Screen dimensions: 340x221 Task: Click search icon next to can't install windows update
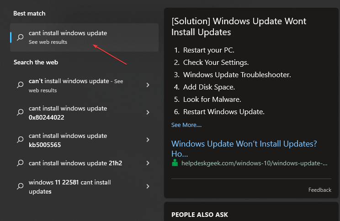(x=20, y=85)
